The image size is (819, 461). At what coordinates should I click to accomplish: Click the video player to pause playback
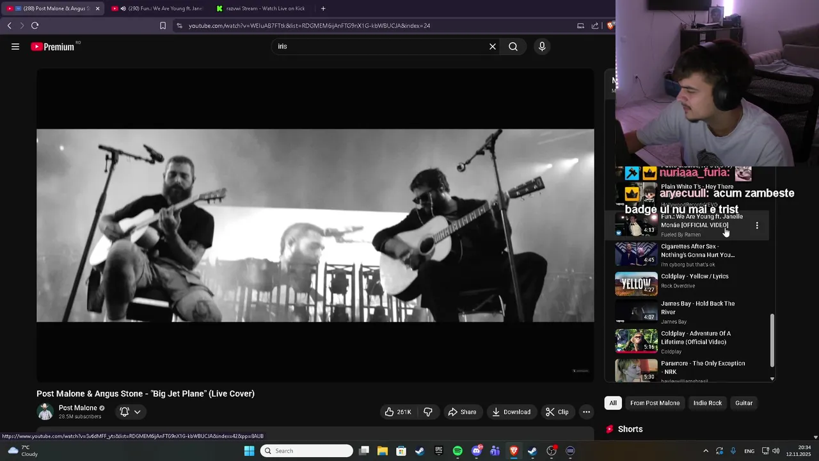(315, 225)
